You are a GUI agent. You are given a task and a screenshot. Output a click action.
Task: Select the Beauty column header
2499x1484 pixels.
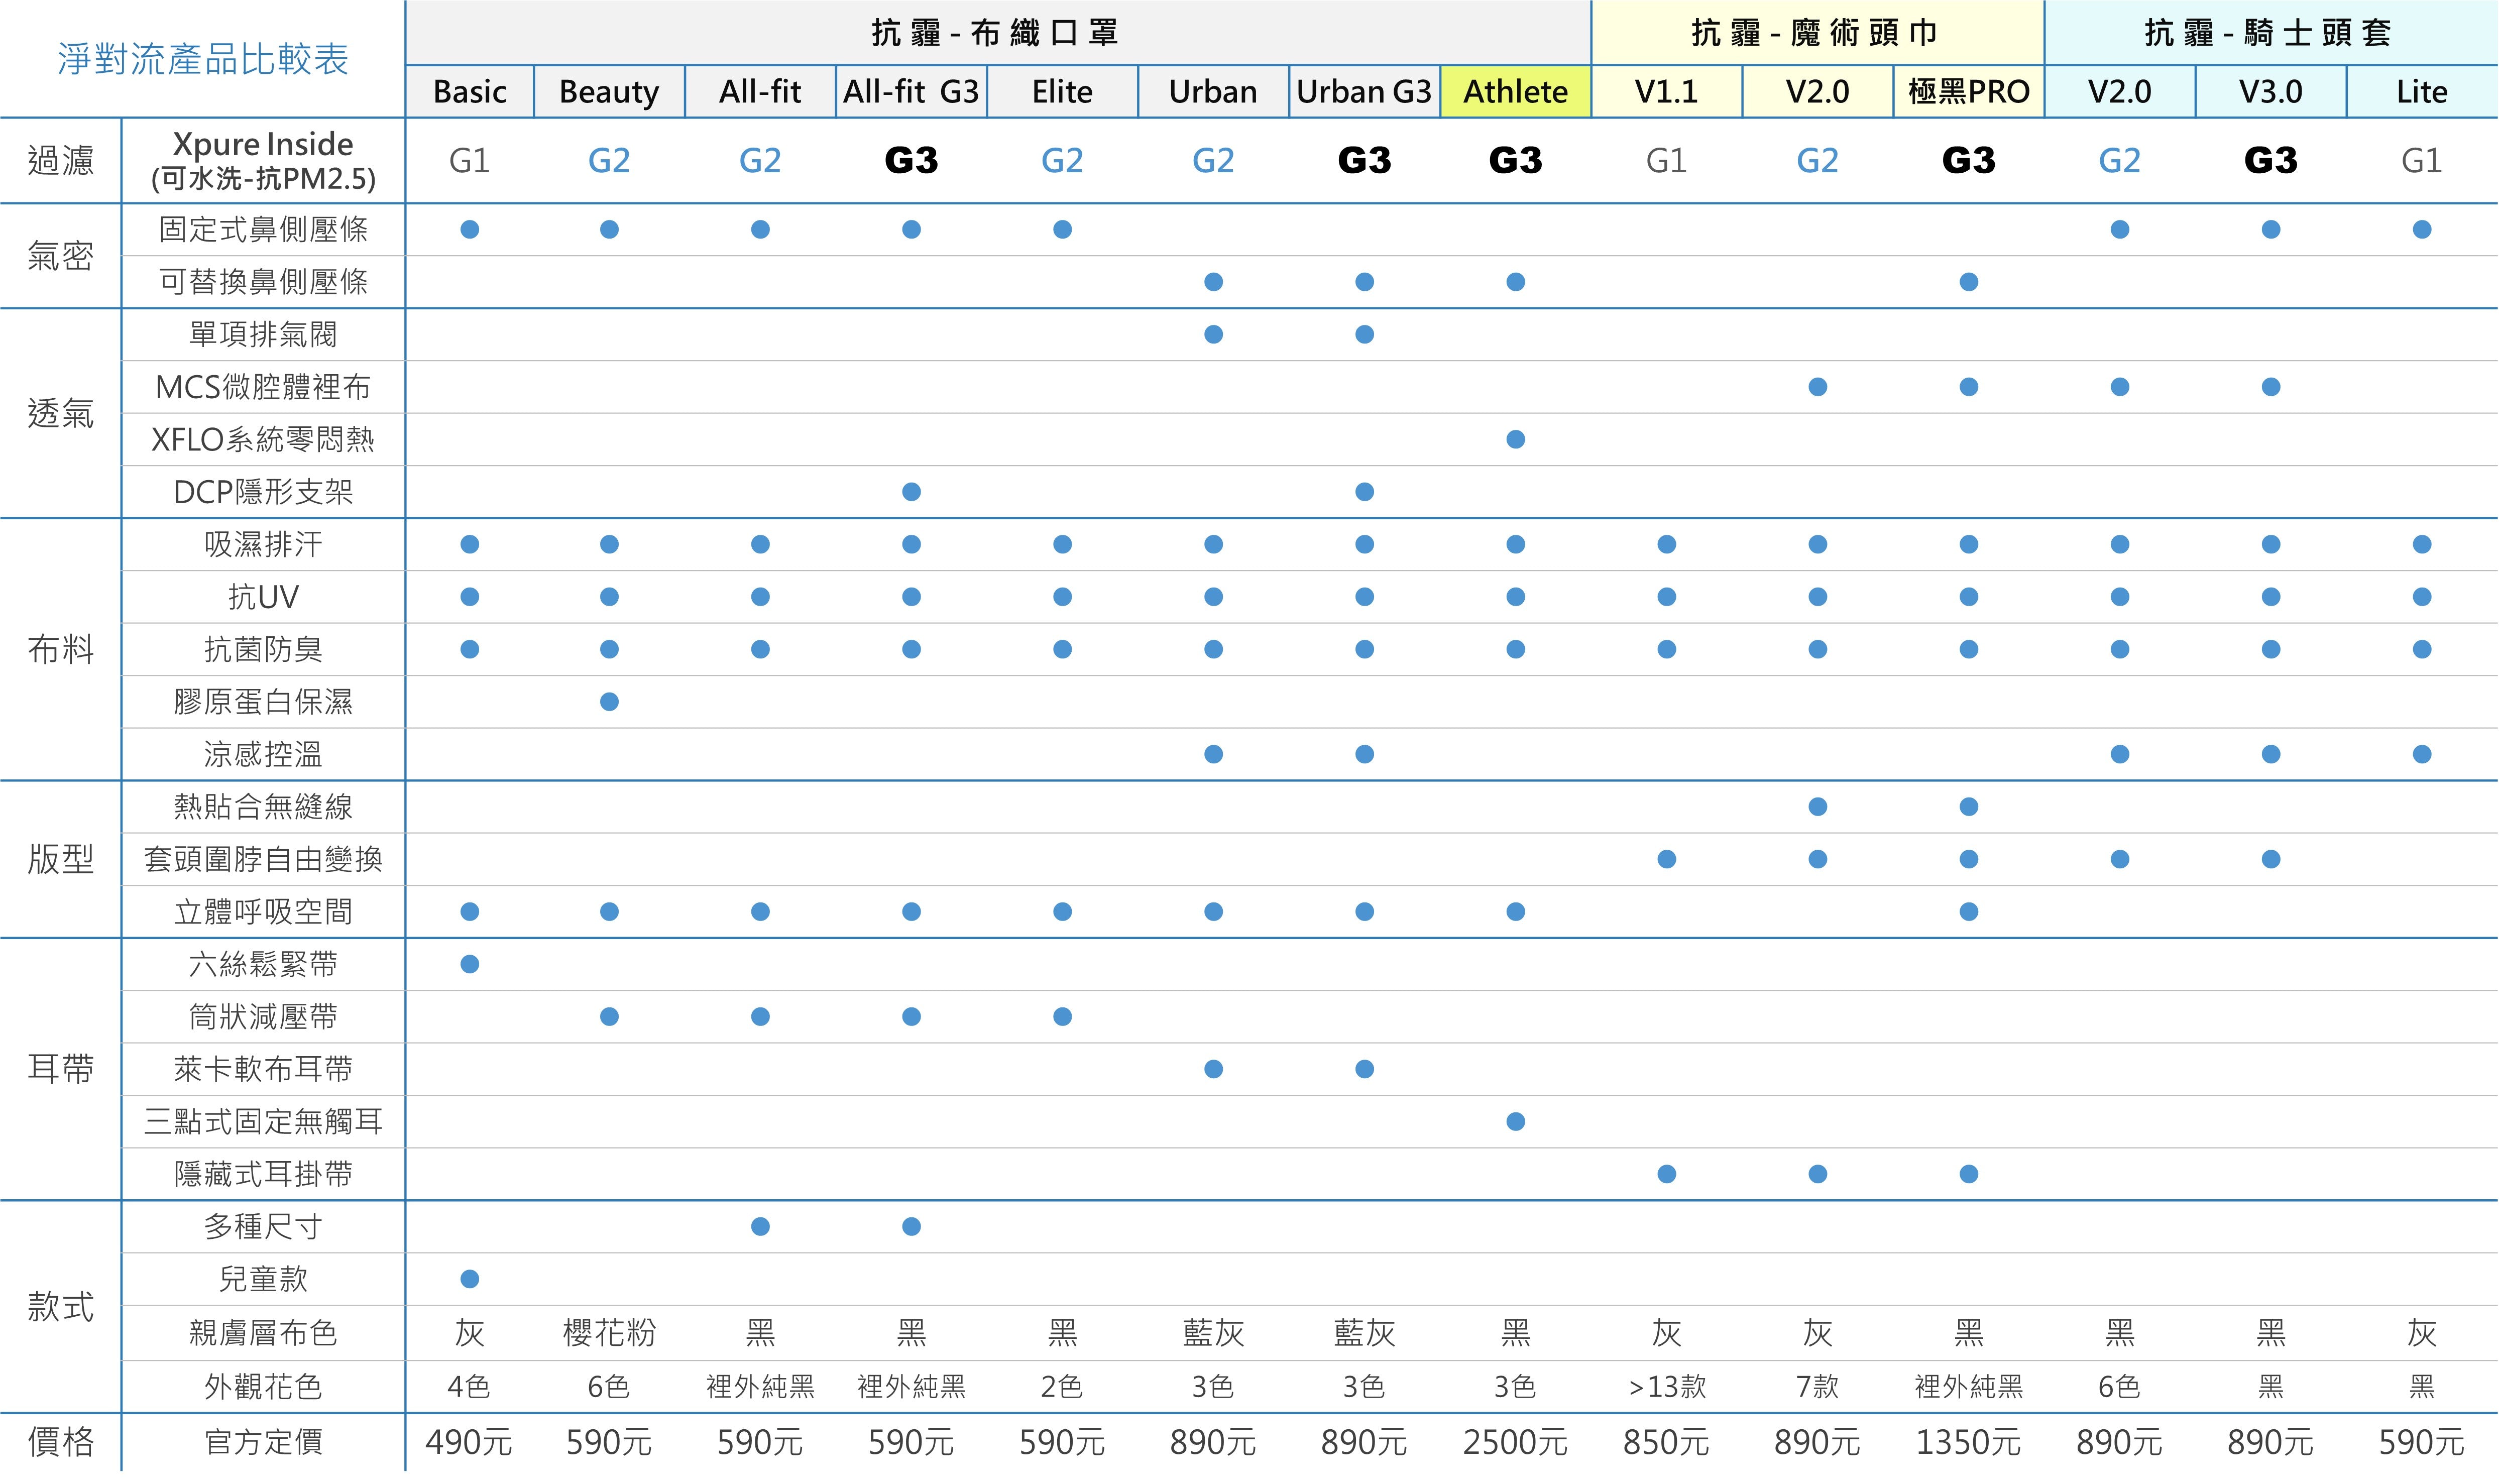tap(609, 92)
